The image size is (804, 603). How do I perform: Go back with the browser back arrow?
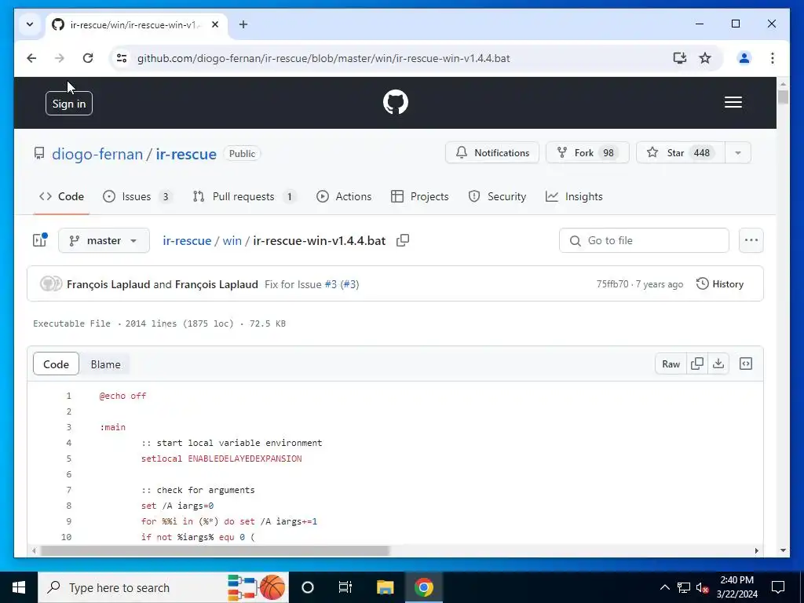click(31, 58)
